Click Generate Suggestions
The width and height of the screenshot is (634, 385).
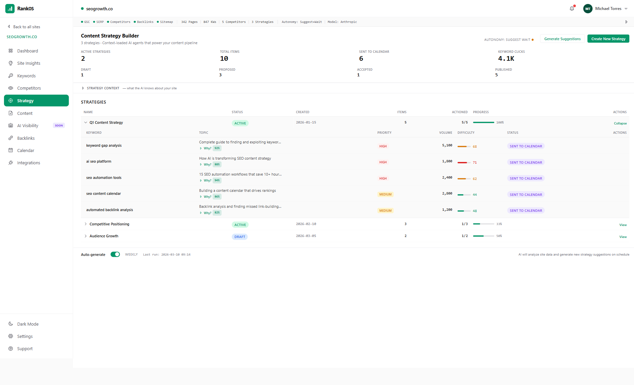(562, 38)
